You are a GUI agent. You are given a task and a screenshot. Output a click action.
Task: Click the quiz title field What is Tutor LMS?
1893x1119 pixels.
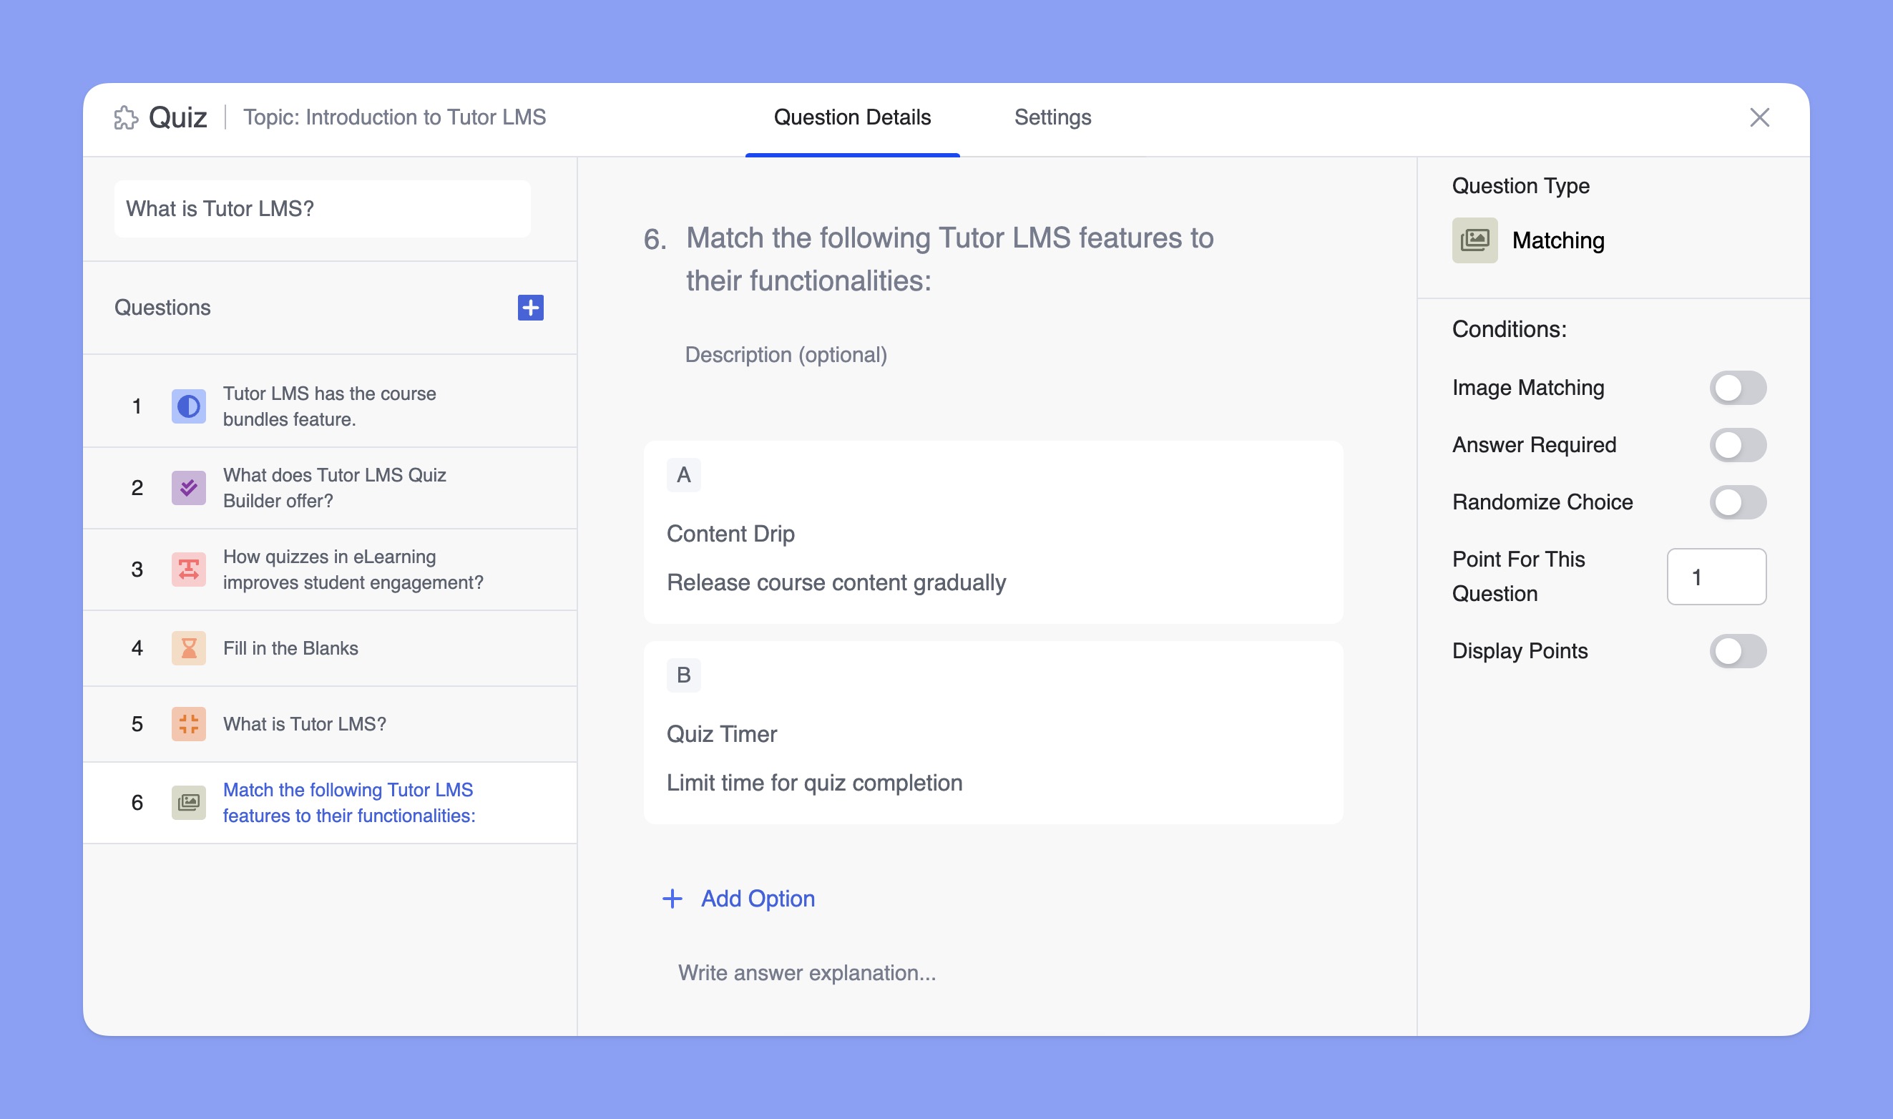pos(322,209)
